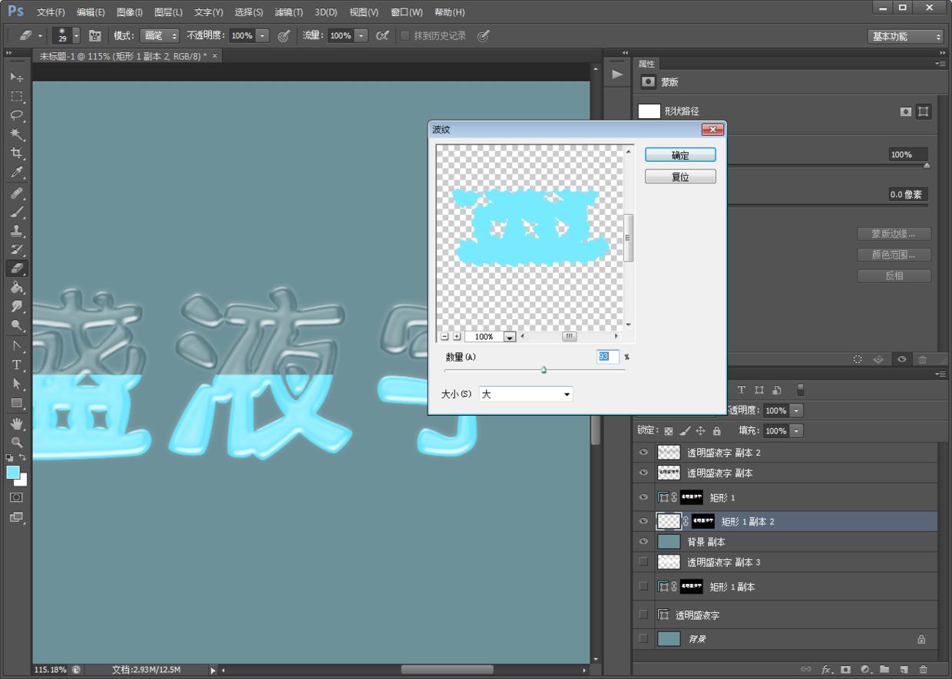This screenshot has width=952, height=679.
Task: Click the 数量 amount slider handle
Action: click(544, 370)
